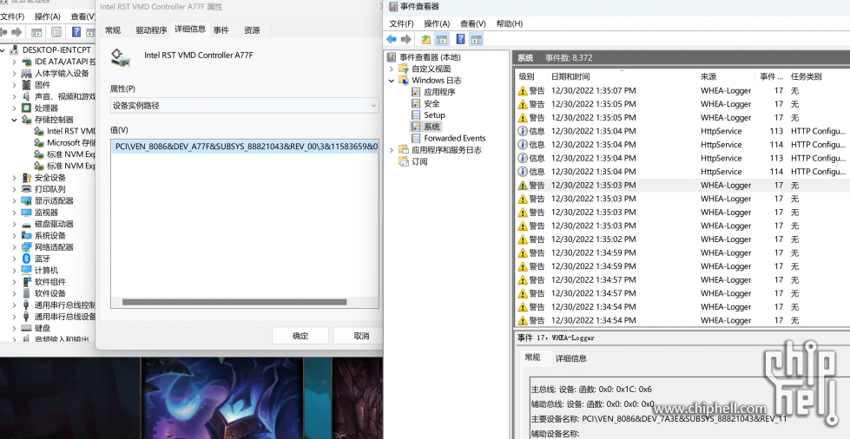This screenshot has width=850, height=439.
Task: Toggle Event Viewer show/hide action pane icon
Action: [x=476, y=39]
